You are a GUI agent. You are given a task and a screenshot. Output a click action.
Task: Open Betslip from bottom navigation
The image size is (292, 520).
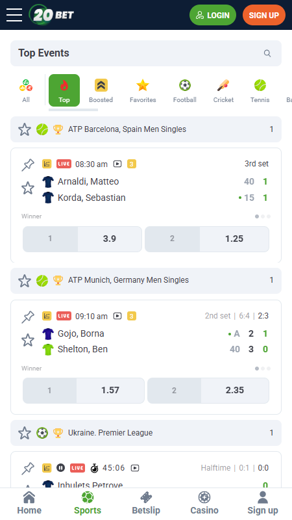(x=146, y=503)
